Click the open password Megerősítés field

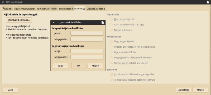coord(87,39)
